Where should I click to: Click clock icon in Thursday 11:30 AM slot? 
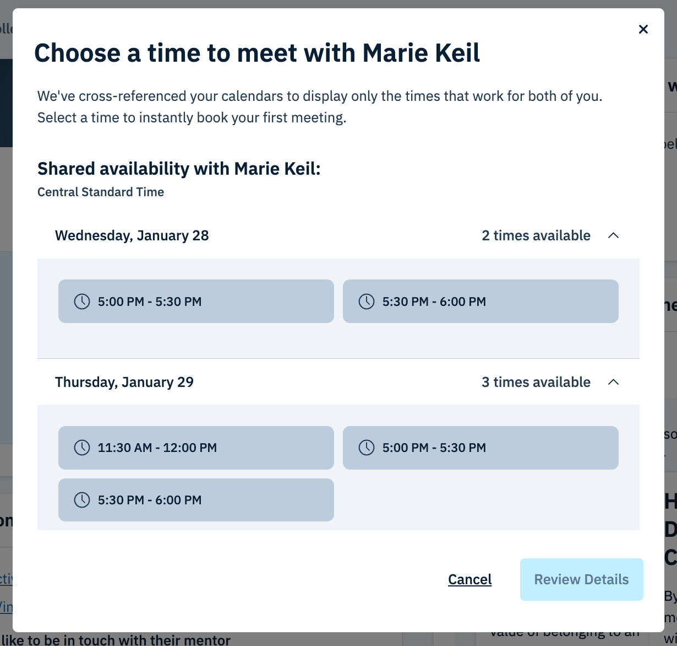tap(82, 448)
